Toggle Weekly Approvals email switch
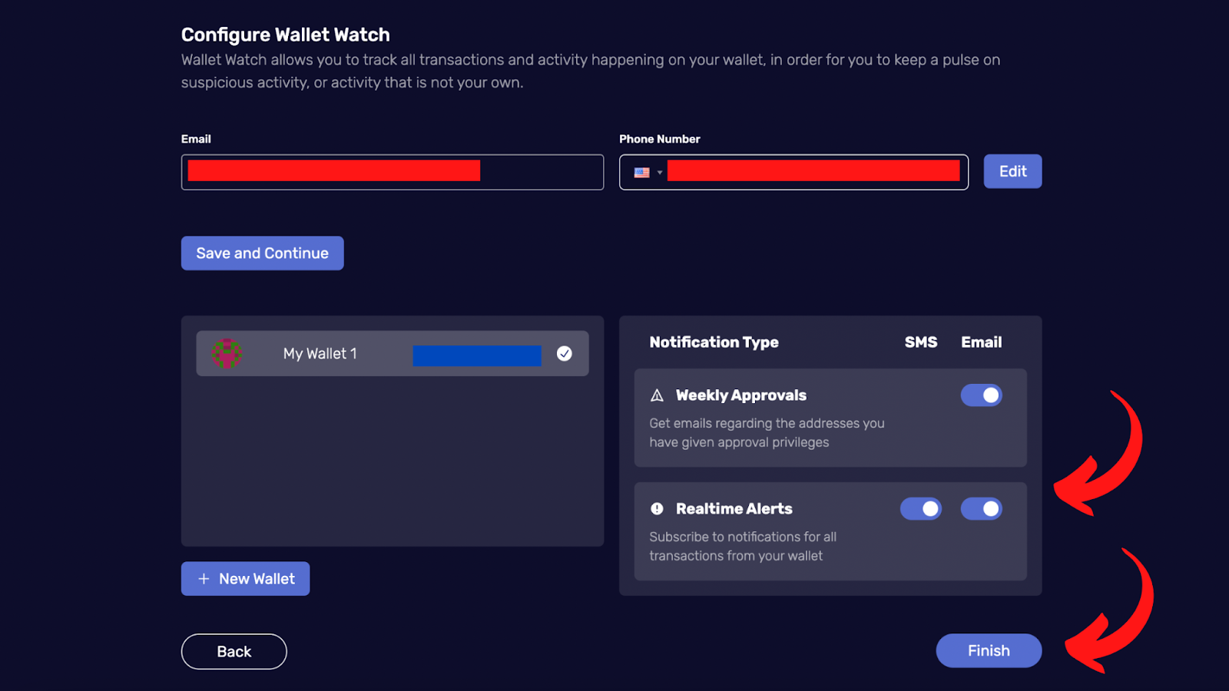 (981, 395)
